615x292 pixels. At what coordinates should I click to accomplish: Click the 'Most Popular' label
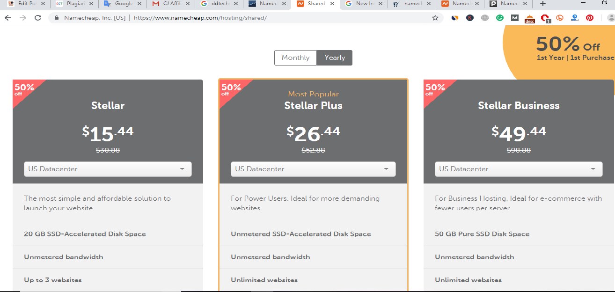click(313, 94)
